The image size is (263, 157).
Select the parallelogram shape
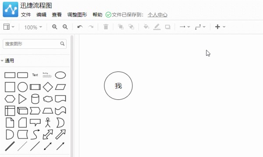tap(60, 87)
